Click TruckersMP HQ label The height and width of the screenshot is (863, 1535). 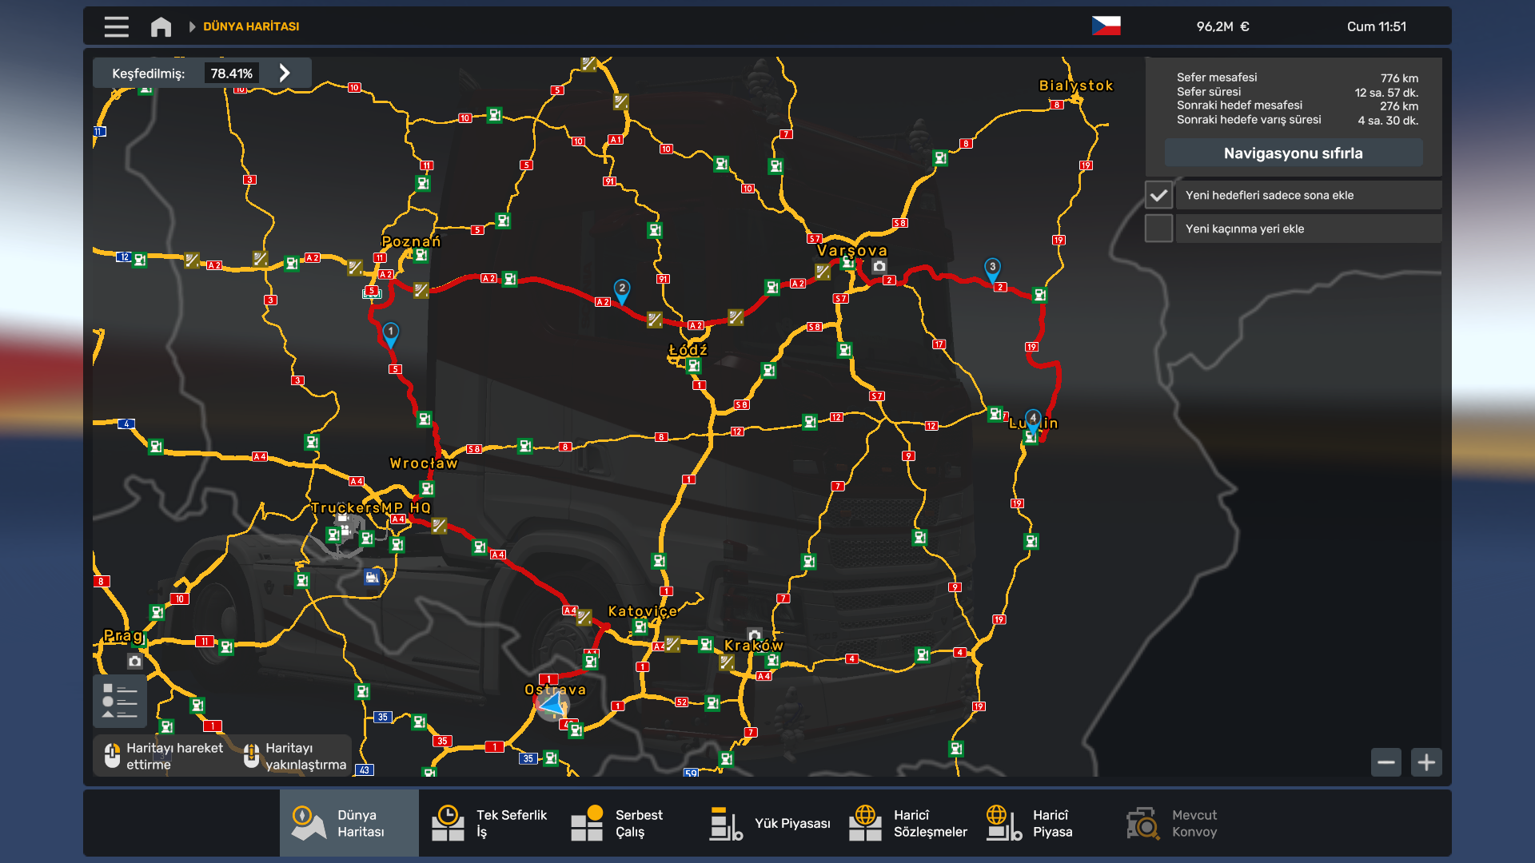pyautogui.click(x=371, y=507)
